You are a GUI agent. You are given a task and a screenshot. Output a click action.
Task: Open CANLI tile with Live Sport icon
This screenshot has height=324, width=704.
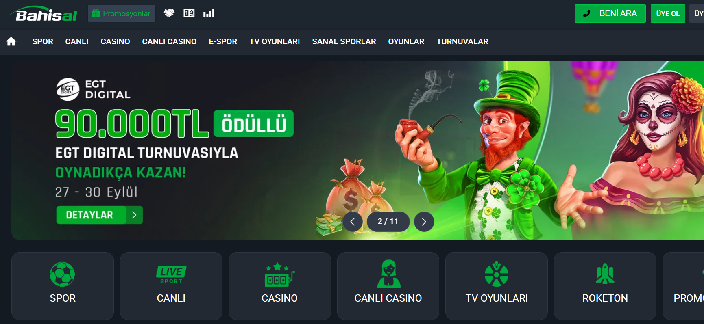tap(171, 286)
